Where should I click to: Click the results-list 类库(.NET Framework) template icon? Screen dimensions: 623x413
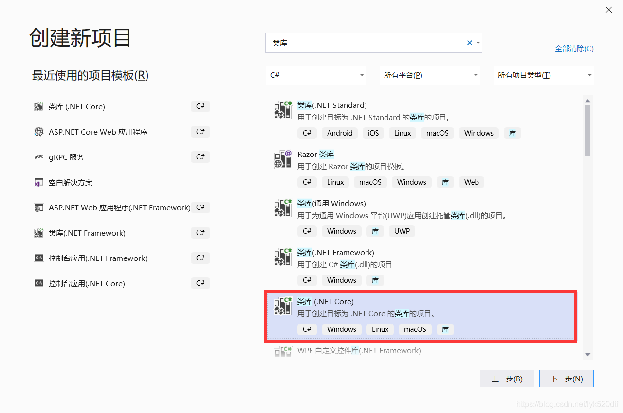pos(283,257)
